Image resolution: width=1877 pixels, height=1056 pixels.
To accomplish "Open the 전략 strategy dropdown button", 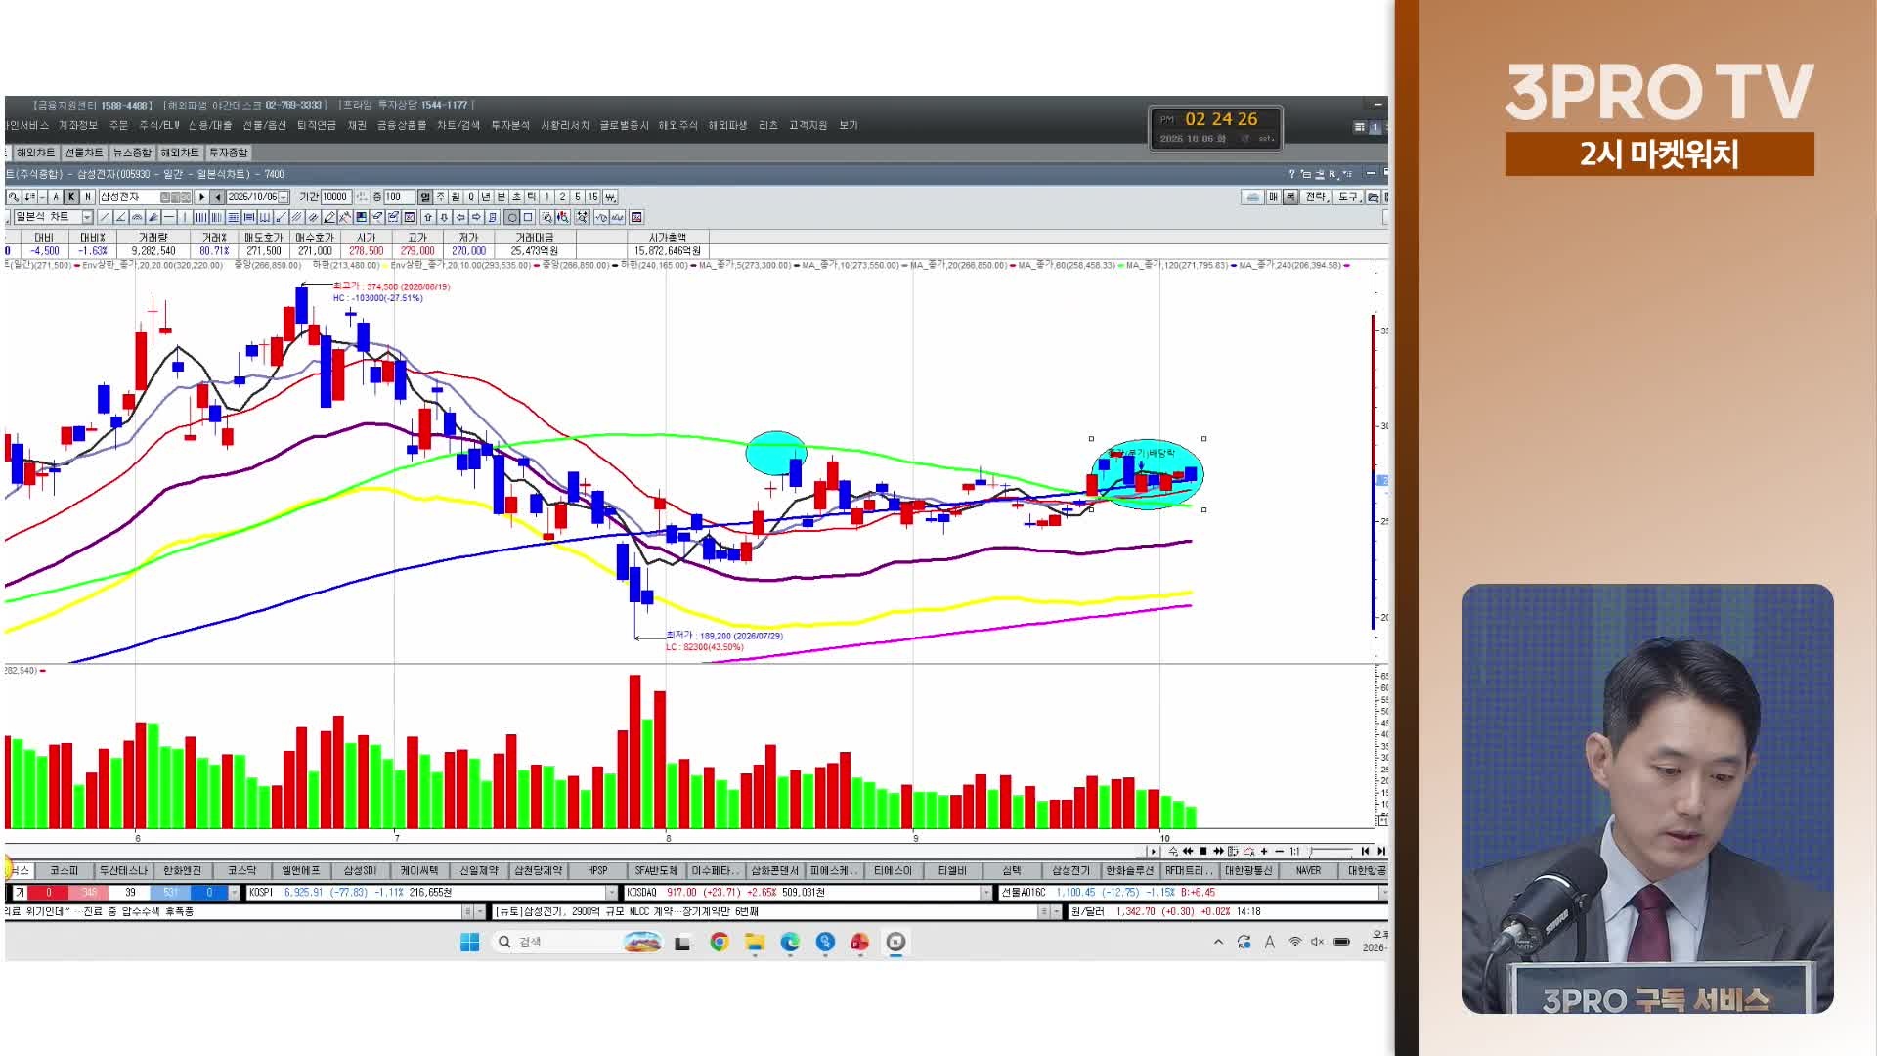I will point(1317,197).
